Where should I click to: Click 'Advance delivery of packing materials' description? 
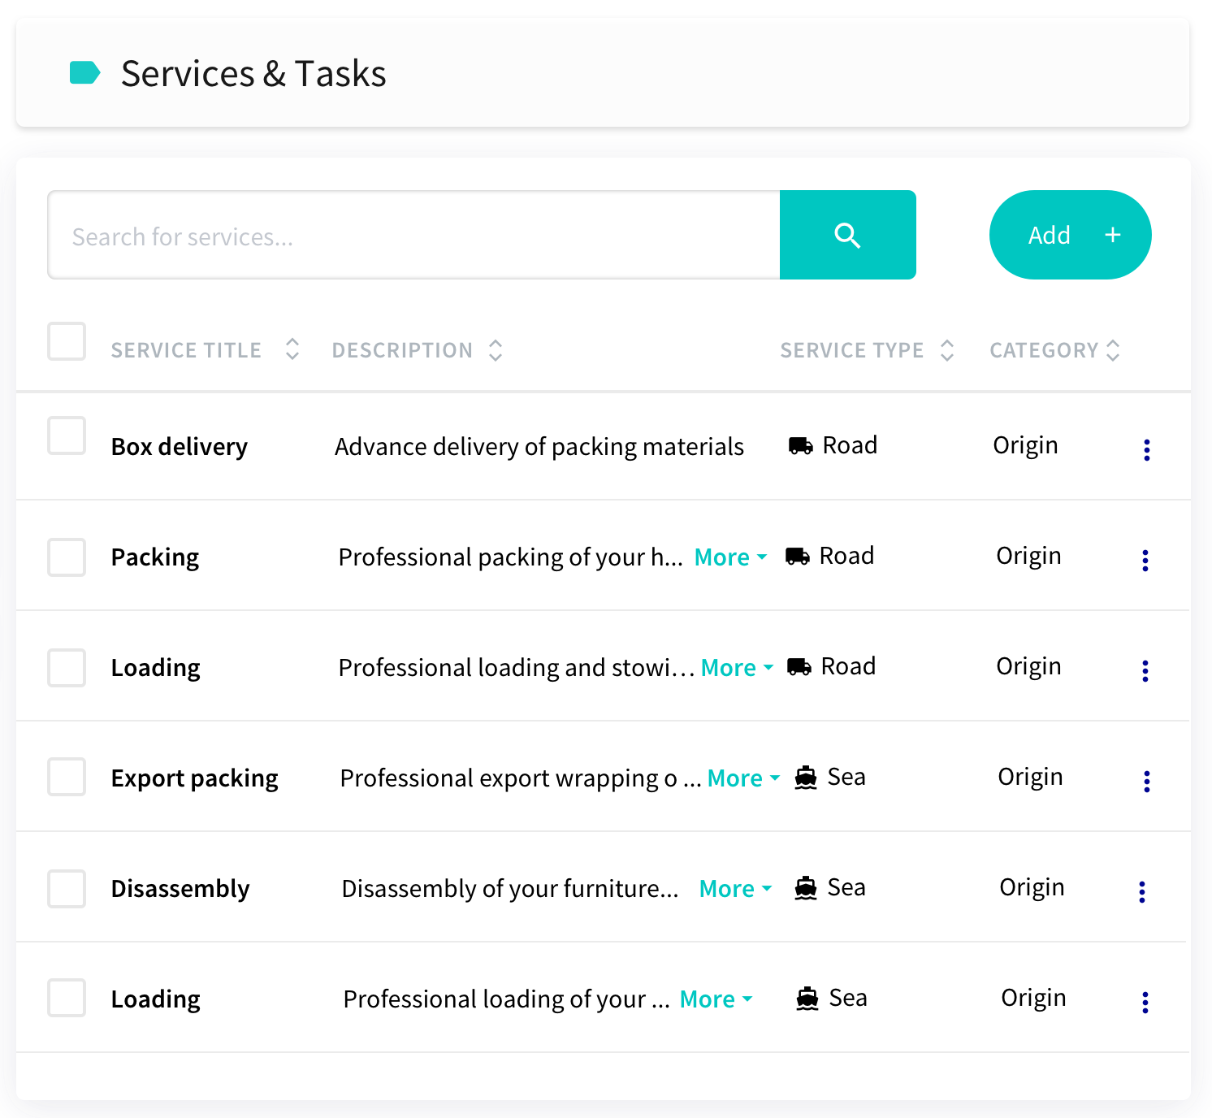(x=539, y=447)
